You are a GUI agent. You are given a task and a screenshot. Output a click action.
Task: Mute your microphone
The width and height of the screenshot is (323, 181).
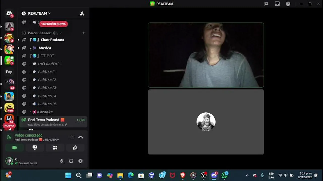pos(62,161)
